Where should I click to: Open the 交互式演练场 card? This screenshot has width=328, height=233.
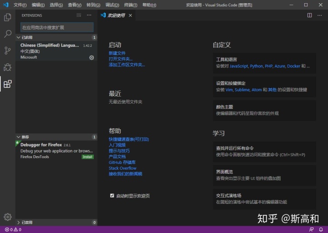coord(264,199)
